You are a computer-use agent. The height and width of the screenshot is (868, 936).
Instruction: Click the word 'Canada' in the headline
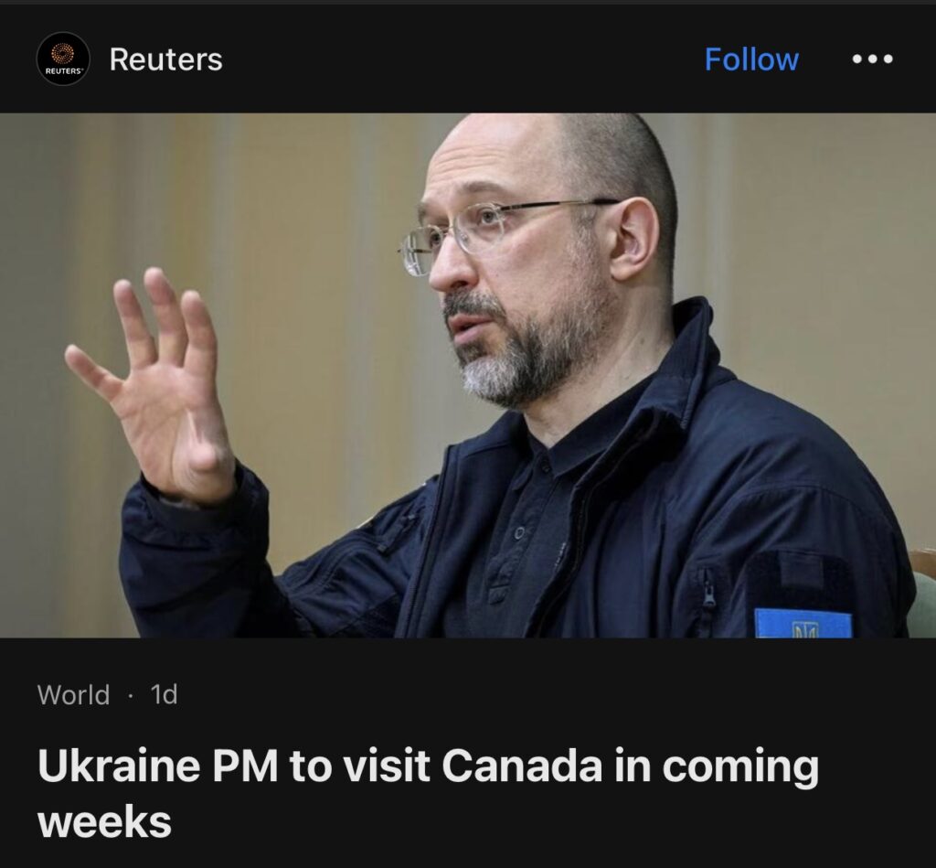pyautogui.click(x=522, y=766)
